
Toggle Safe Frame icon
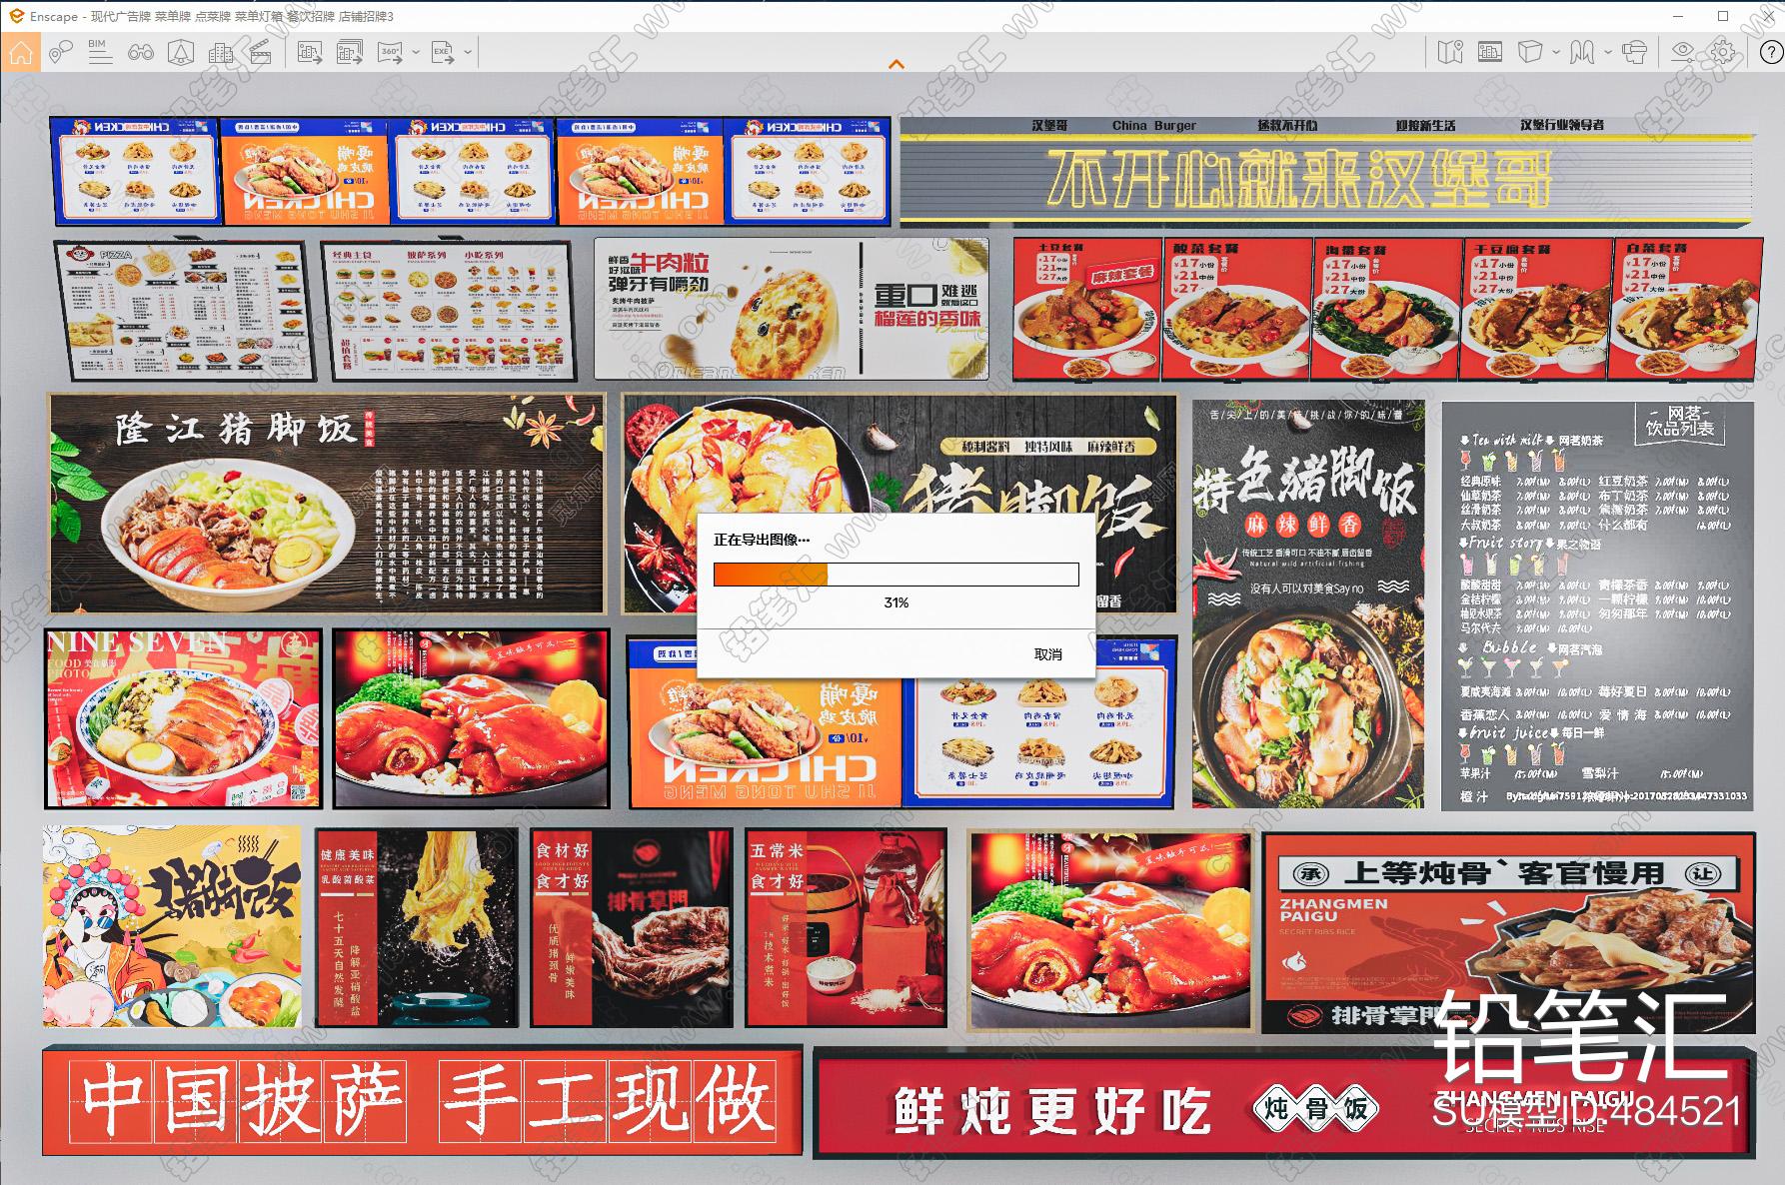(180, 52)
